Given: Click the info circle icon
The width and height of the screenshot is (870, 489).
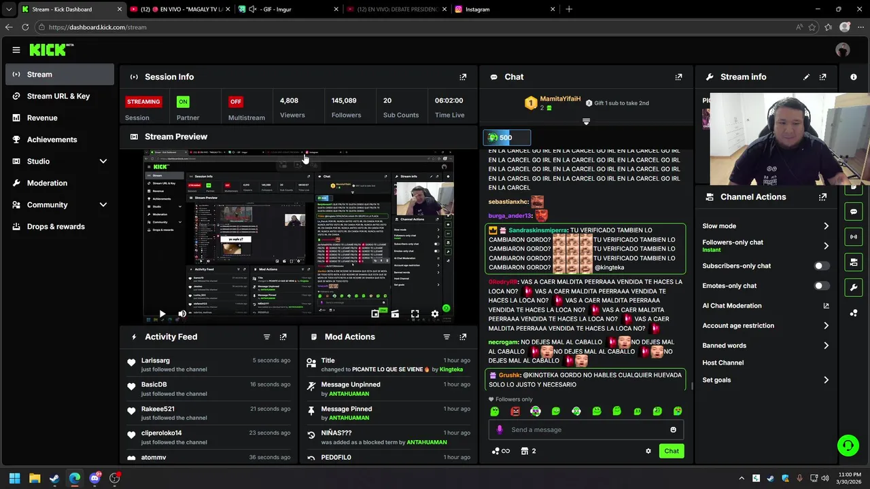Looking at the screenshot, I should (854, 77).
